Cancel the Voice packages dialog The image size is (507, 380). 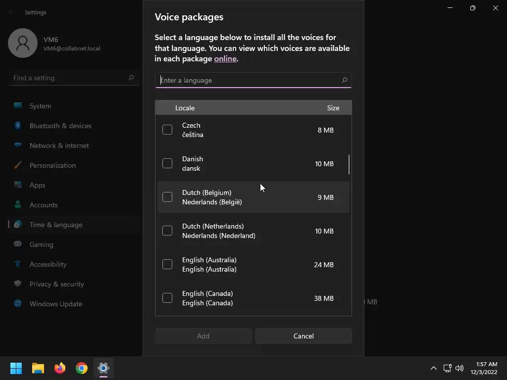pyautogui.click(x=304, y=336)
